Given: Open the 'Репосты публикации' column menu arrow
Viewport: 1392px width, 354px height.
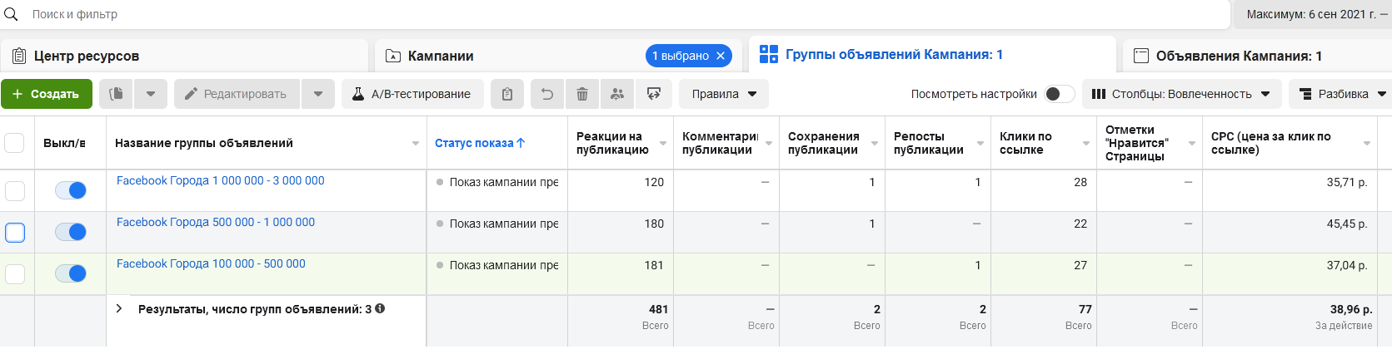Looking at the screenshot, I should [x=980, y=143].
